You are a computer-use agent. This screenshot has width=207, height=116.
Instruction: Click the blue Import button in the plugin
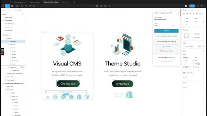[x=166, y=31]
